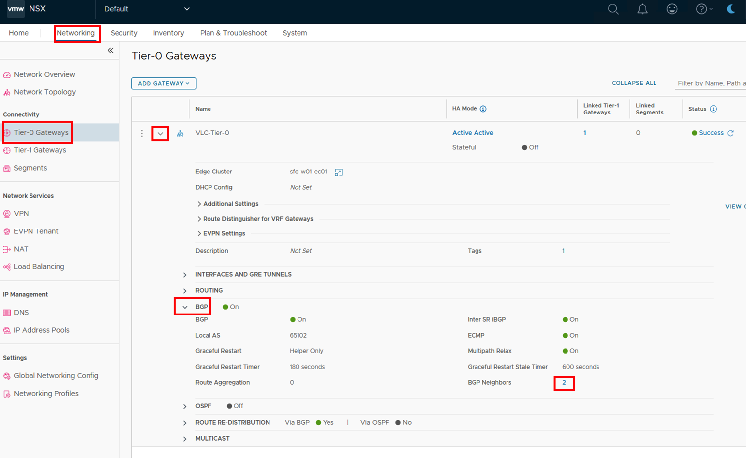Open the help question mark menu
The height and width of the screenshot is (458, 746).
(703, 9)
